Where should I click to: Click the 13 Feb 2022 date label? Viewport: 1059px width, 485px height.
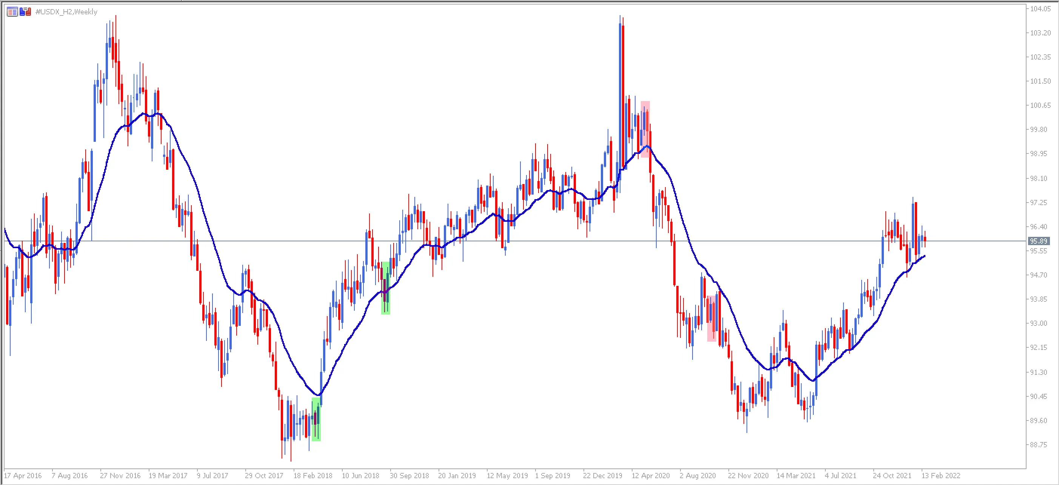(941, 476)
